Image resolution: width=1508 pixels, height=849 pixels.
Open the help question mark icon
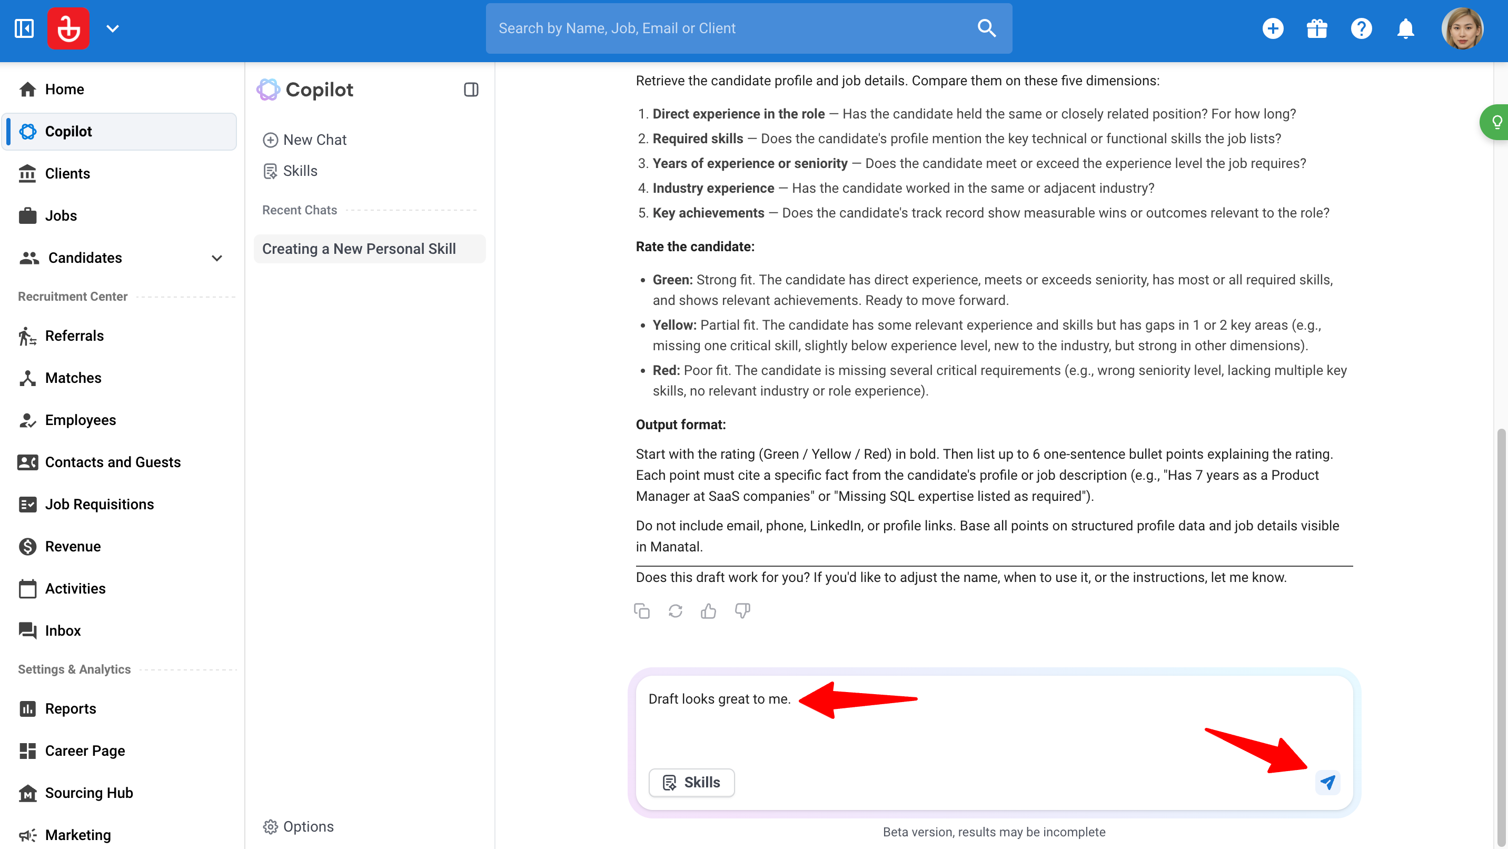[1361, 28]
